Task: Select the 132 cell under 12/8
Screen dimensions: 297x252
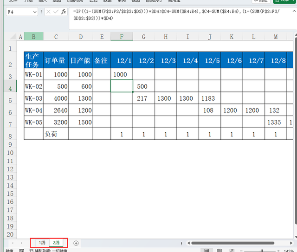Action: pyautogui.click(x=276, y=110)
